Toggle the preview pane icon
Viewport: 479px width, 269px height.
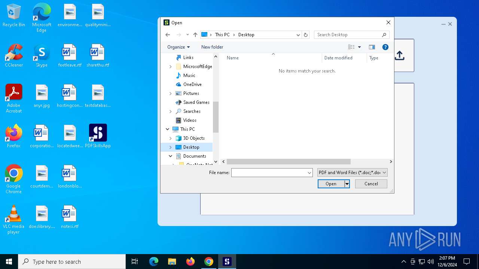pos(372,47)
